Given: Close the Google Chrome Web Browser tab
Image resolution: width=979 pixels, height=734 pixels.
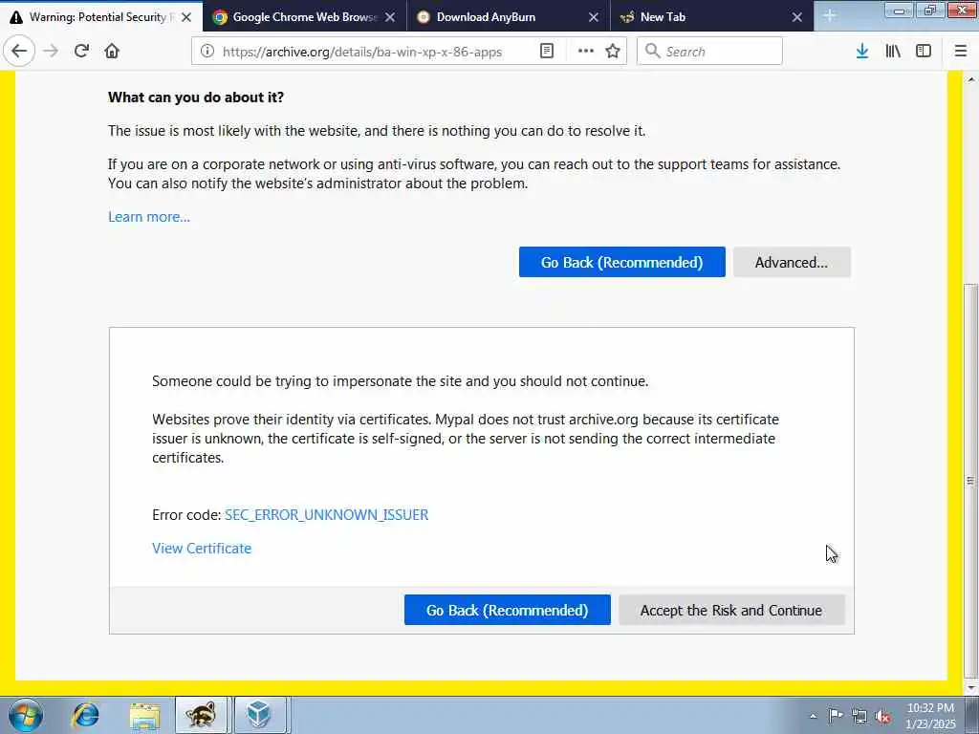Looking at the screenshot, I should [390, 17].
